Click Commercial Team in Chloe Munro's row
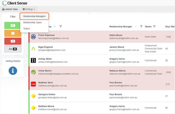Image resolution: width=175 pixels, height=114 pixels. (x=153, y=74)
